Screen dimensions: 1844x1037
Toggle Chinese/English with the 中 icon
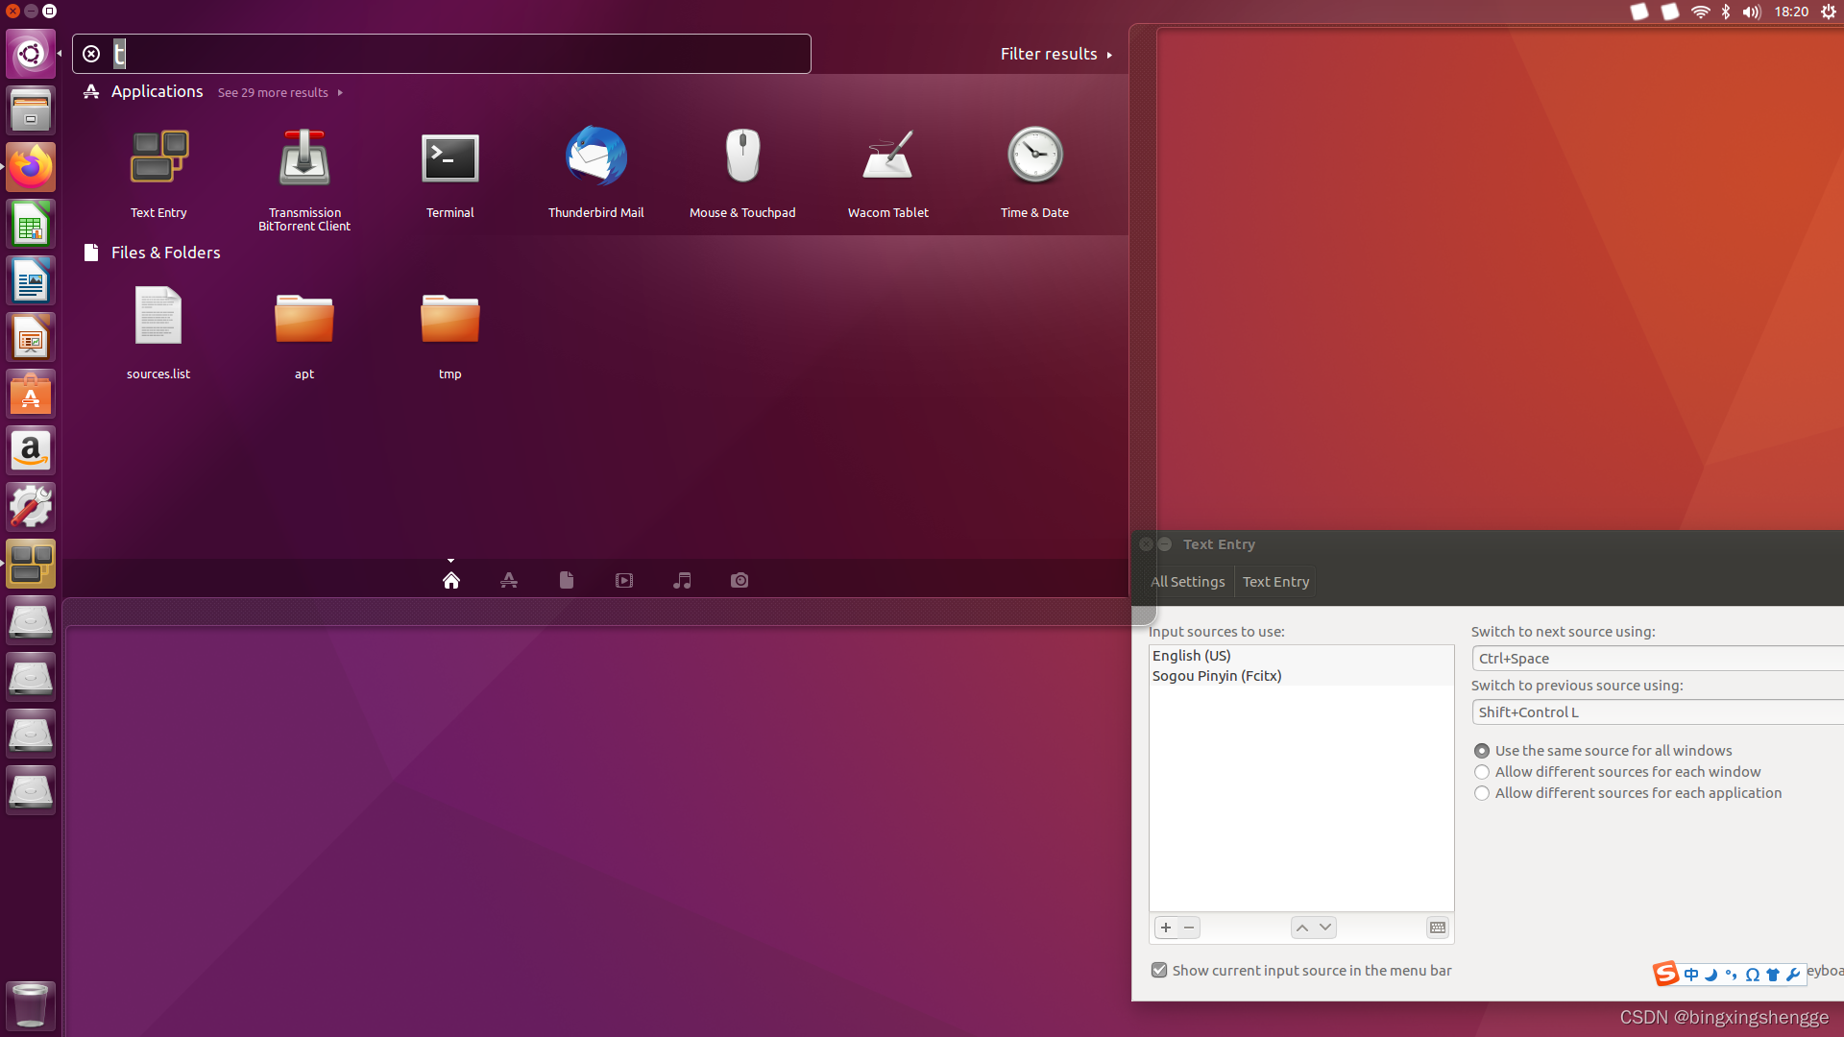[1691, 974]
